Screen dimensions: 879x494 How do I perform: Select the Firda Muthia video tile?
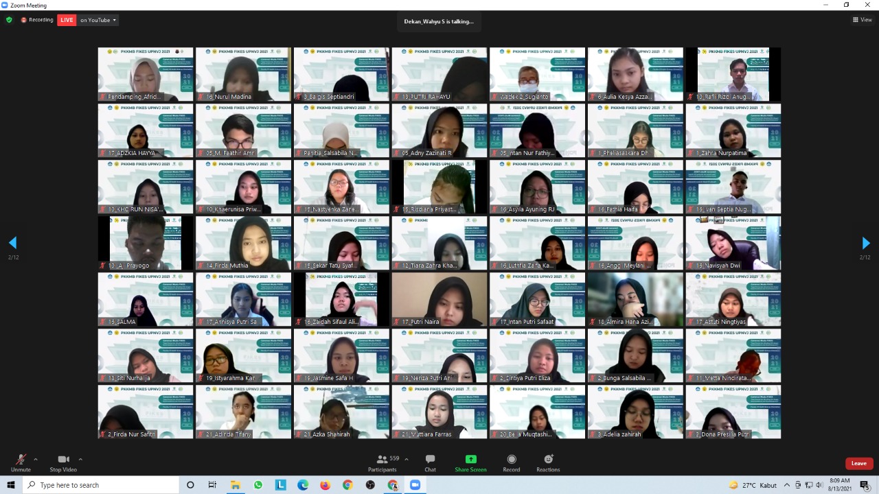(243, 243)
